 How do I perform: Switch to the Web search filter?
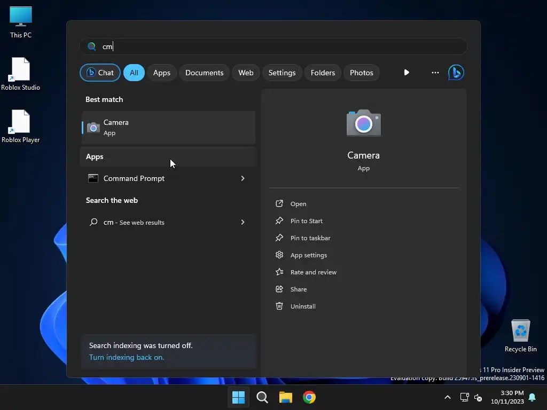coord(246,73)
